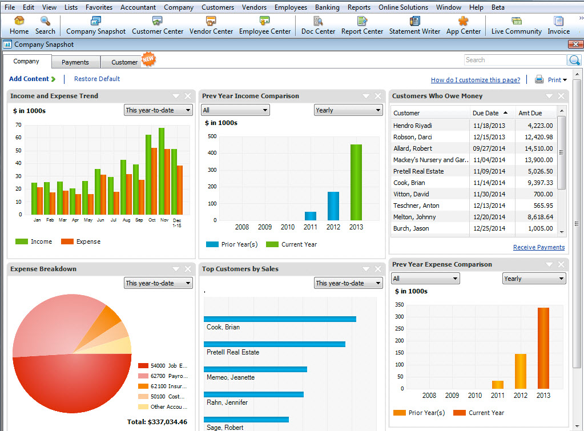The image size is (584, 431).
Task: Expand the Income and Expense Trend date dropdown
Action: [x=158, y=110]
